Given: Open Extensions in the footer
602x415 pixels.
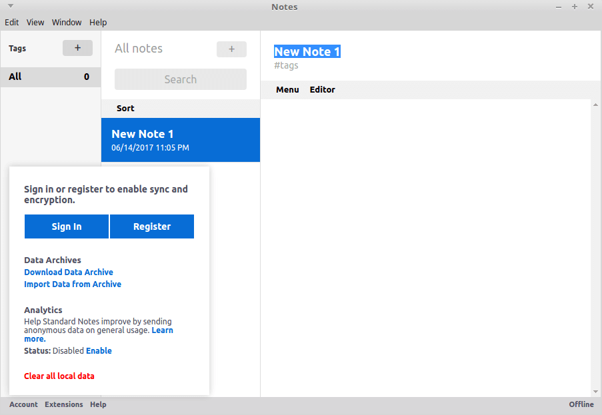Looking at the screenshot, I should (64, 404).
